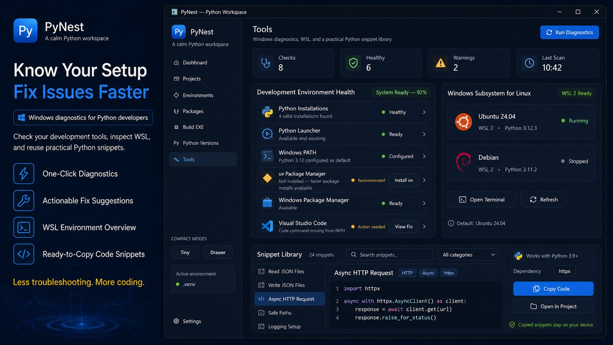Click the Open Terminal button
Image resolution: width=613 pixels, height=345 pixels.
pos(481,199)
